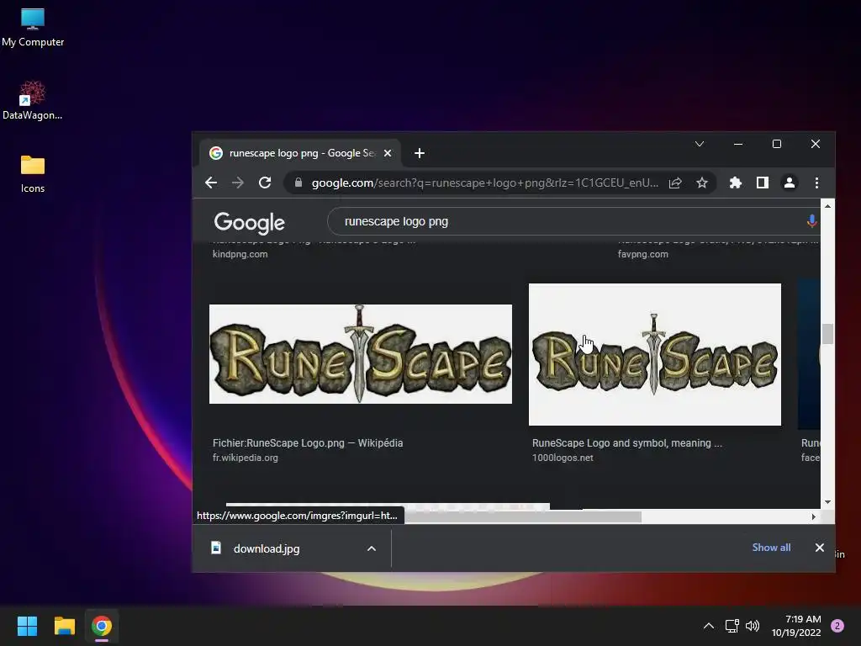The height and width of the screenshot is (646, 861).
Task: Open the downloaded download.jpg file
Action: 267,548
